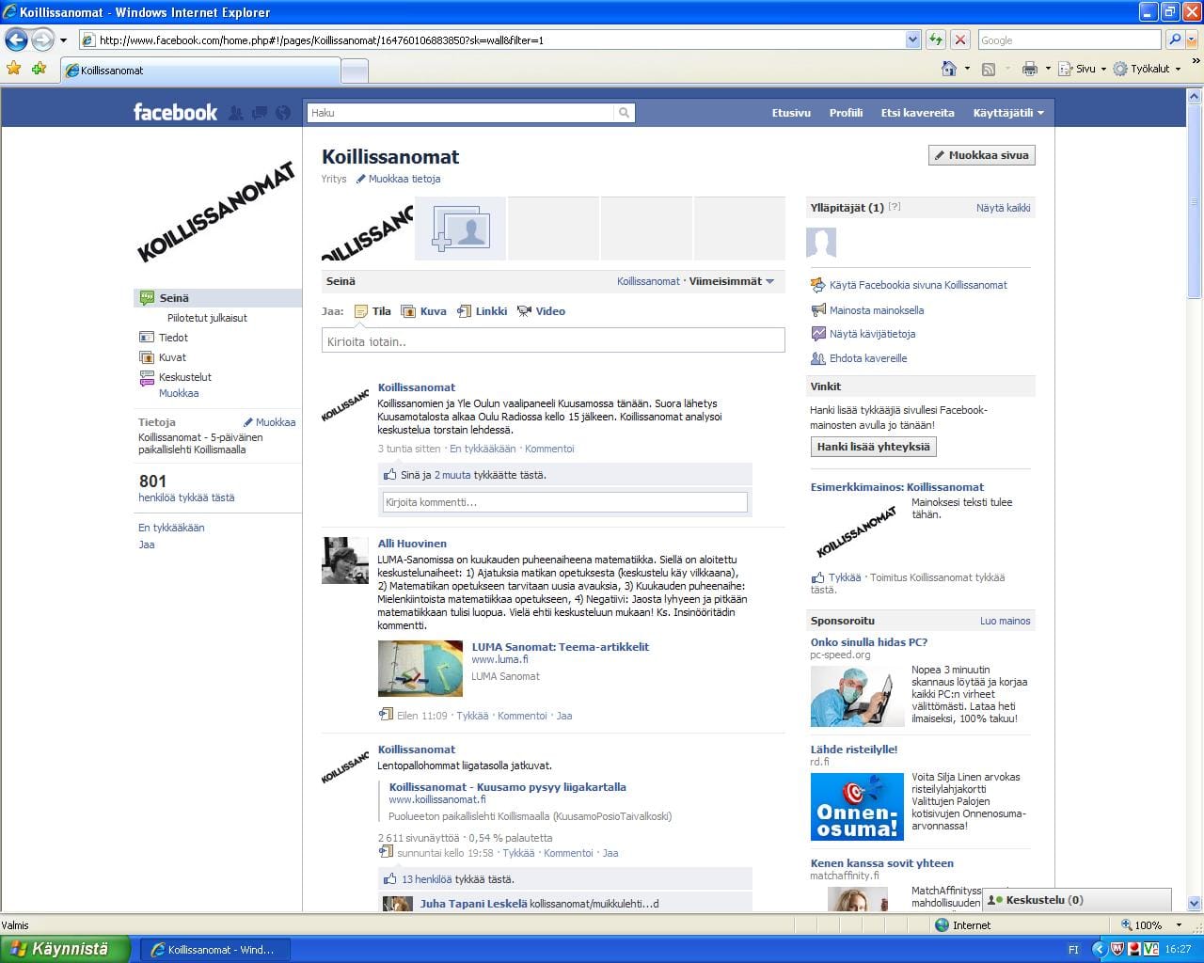
Task: Click the Koillissanomat taskbar window button
Action: tap(215, 950)
